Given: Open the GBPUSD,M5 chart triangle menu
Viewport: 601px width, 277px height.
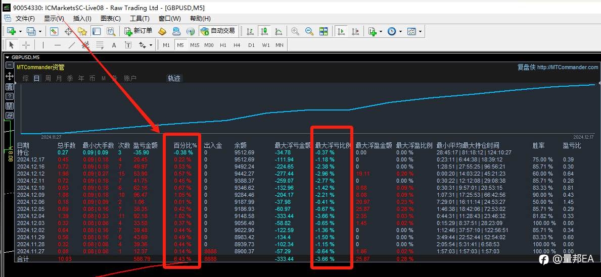Looking at the screenshot, I should point(7,58).
